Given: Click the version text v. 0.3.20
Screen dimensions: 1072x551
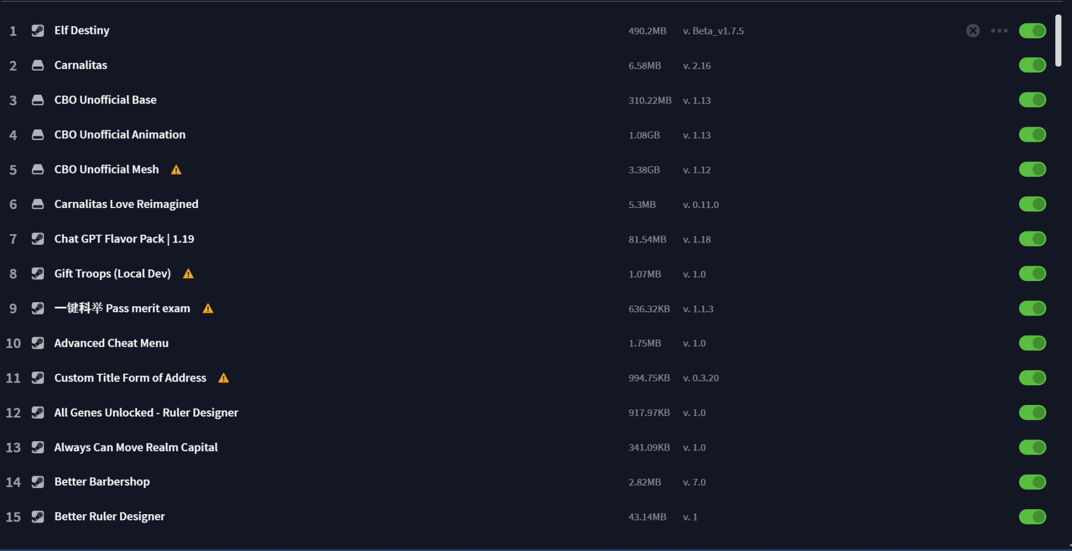Looking at the screenshot, I should click(701, 378).
